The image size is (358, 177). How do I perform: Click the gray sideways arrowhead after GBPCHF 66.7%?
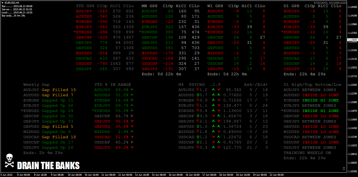(132, 116)
